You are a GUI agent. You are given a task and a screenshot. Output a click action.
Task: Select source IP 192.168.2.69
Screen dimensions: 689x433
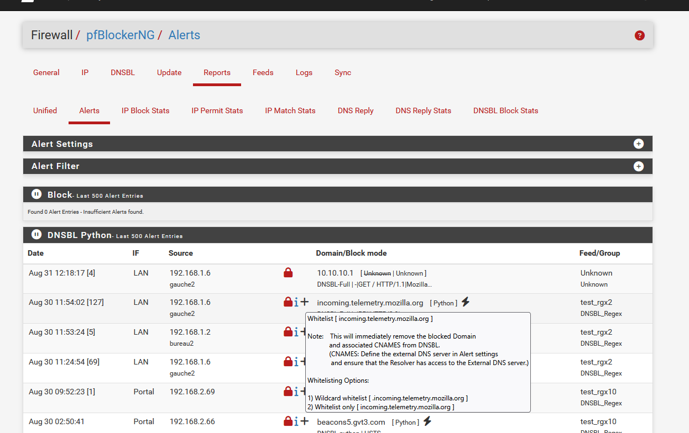tap(192, 392)
